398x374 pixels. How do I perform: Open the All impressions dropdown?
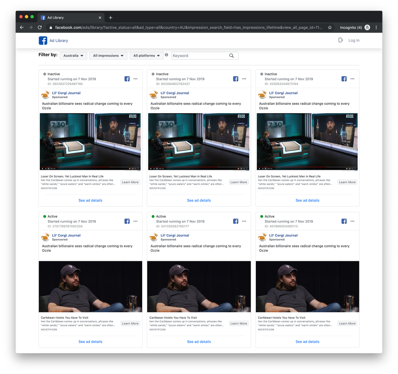click(108, 56)
